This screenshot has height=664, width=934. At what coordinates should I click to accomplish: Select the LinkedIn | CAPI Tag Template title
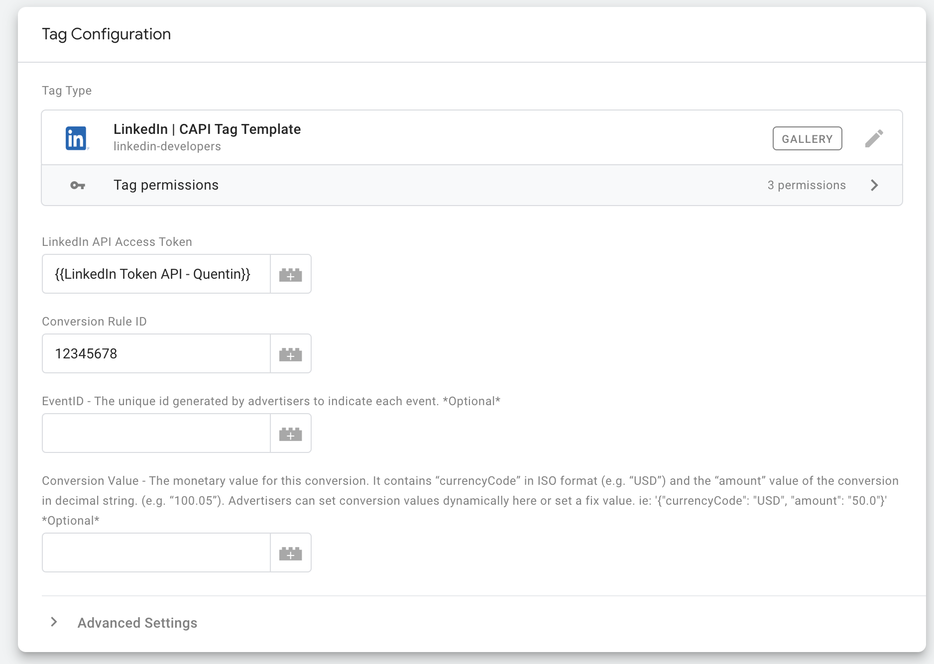point(207,129)
